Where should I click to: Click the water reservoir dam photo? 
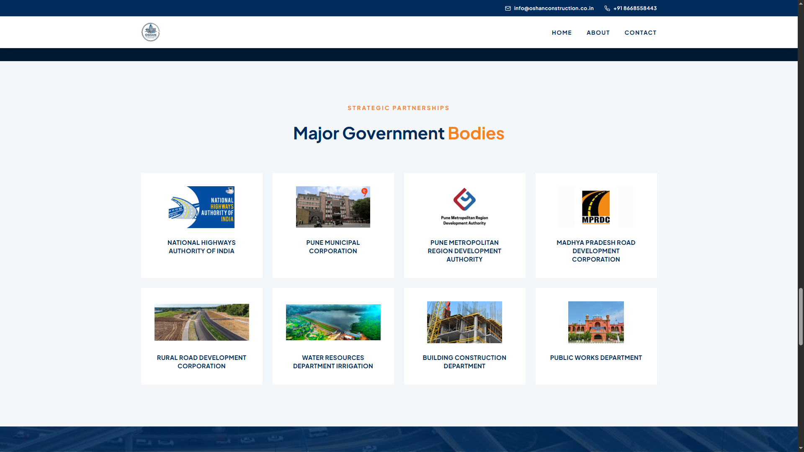[333, 322]
